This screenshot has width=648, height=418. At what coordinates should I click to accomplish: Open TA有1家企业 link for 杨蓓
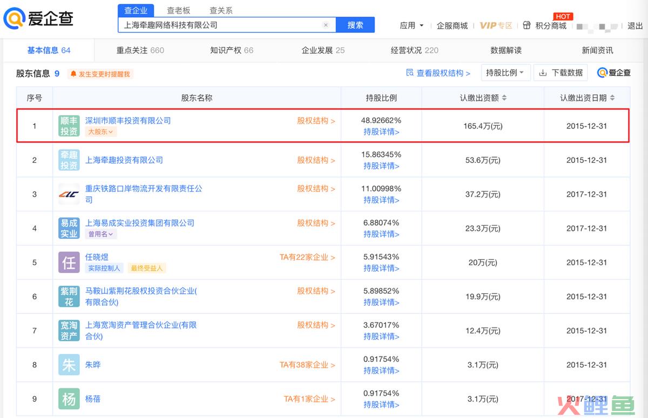(x=309, y=399)
